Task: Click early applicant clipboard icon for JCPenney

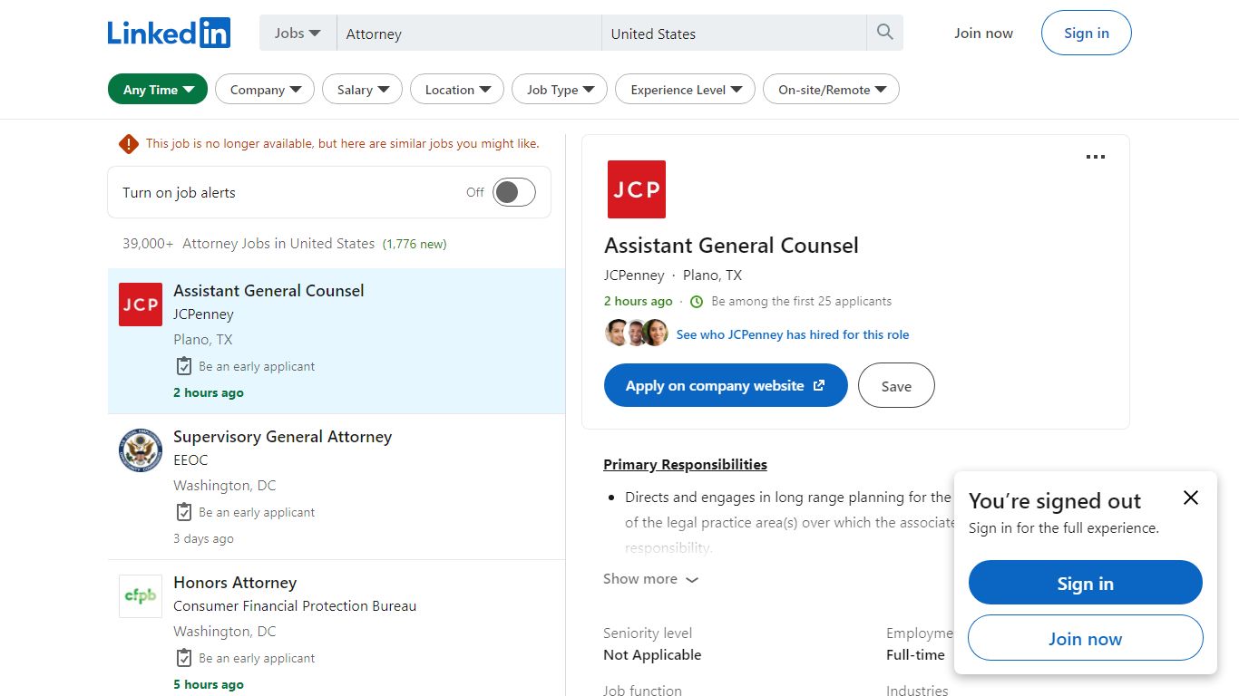Action: coord(183,366)
